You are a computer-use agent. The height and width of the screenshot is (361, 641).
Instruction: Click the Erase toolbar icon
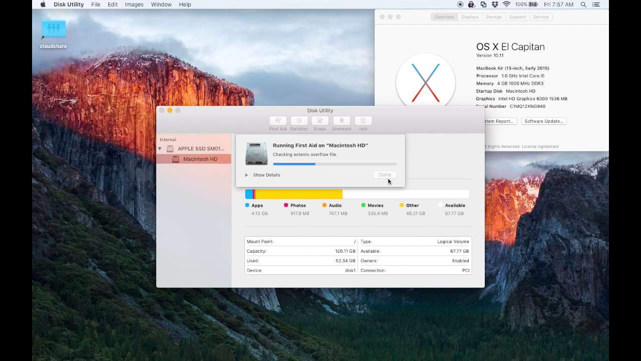click(320, 121)
